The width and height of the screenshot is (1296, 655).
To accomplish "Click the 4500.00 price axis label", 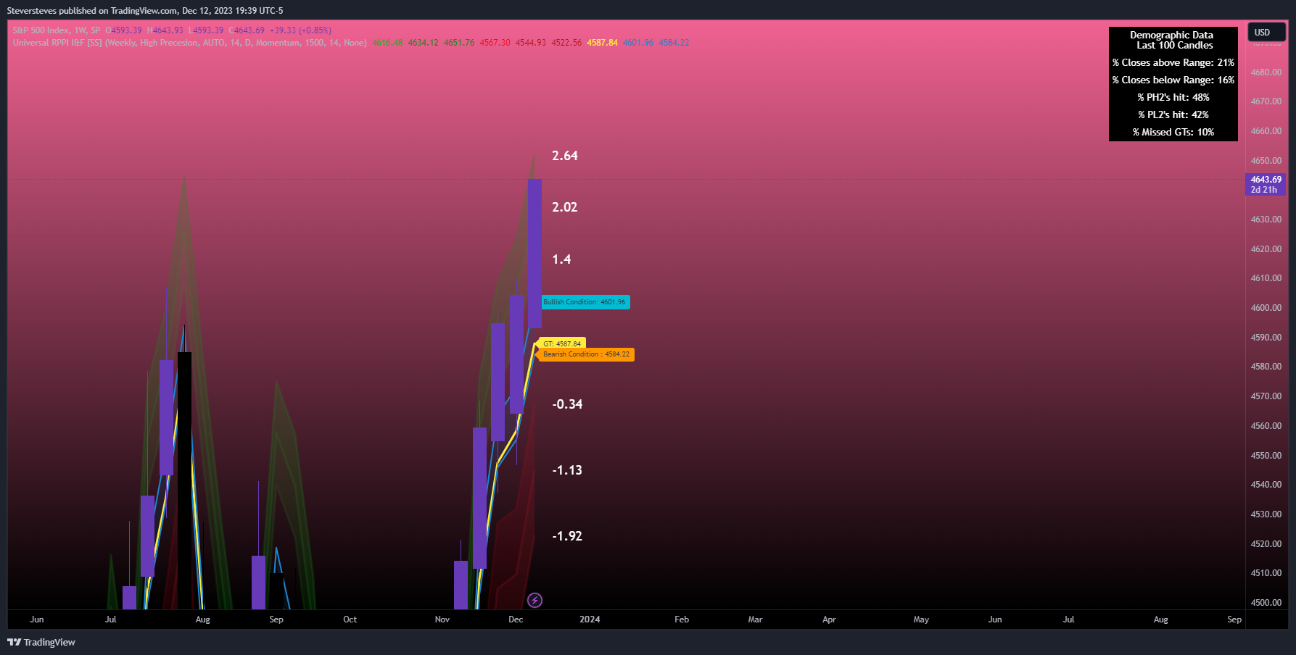I will [x=1266, y=603].
